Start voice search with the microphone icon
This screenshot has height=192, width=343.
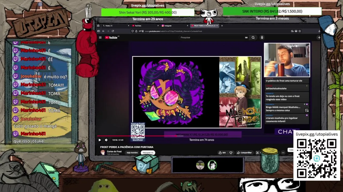[262, 38]
